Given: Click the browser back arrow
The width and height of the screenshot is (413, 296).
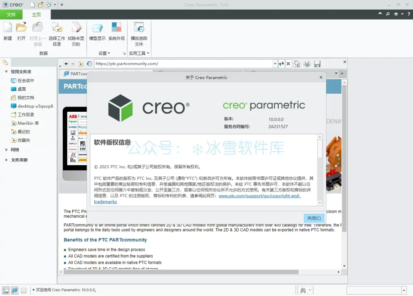Looking at the screenshot, I should (66, 64).
